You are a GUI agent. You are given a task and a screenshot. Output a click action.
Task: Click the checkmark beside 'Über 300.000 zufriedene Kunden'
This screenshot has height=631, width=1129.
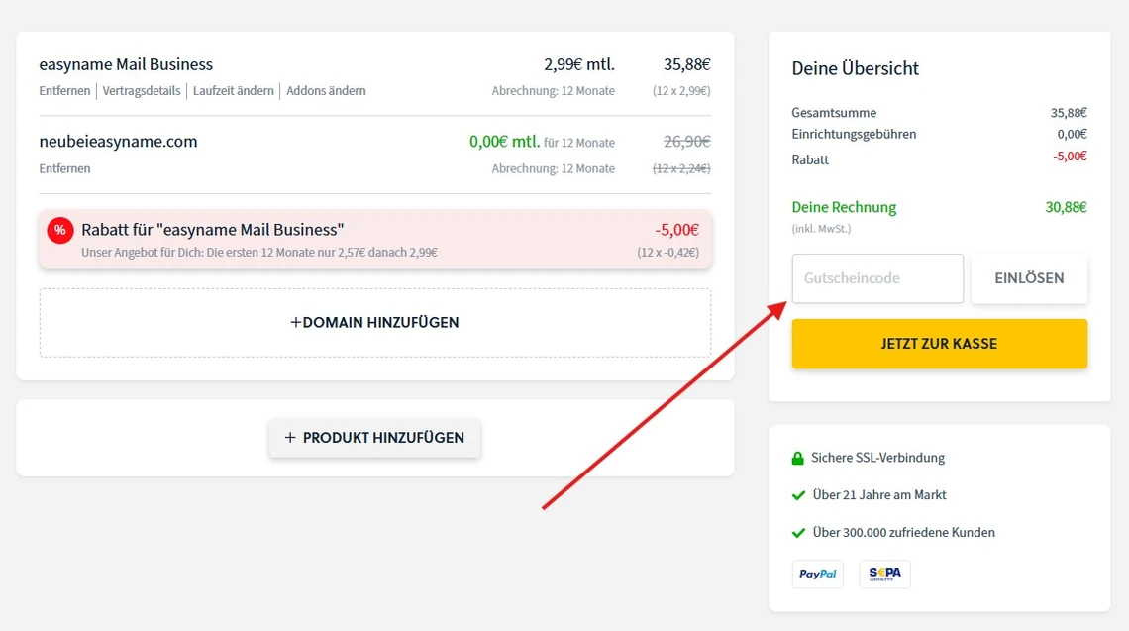pyautogui.click(x=798, y=532)
